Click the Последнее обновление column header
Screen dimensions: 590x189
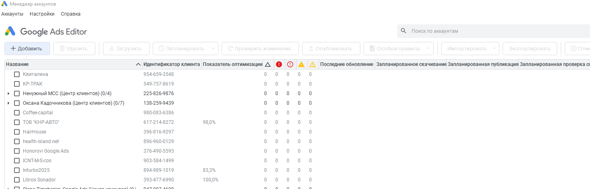[x=347, y=64]
